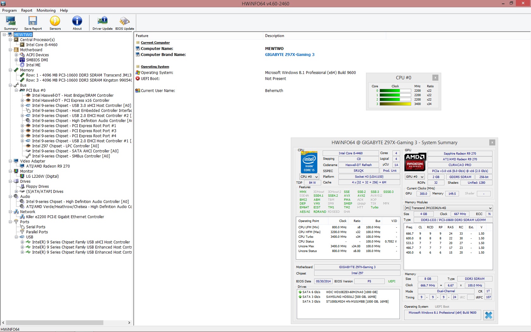This screenshot has height=332, width=531.
Task: Click Core 3 clock bar in CPU #0 window
Action: coord(395,104)
